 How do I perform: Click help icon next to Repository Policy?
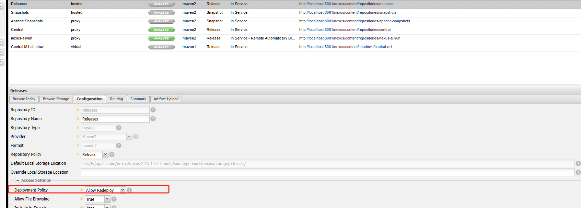(x=112, y=154)
